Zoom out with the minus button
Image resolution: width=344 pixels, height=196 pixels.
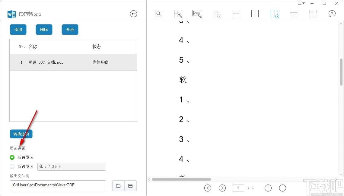(282, 188)
